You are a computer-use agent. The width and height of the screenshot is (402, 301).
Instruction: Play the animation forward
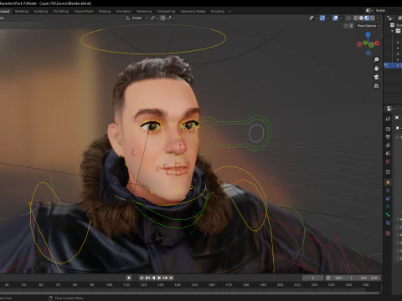[159, 278]
